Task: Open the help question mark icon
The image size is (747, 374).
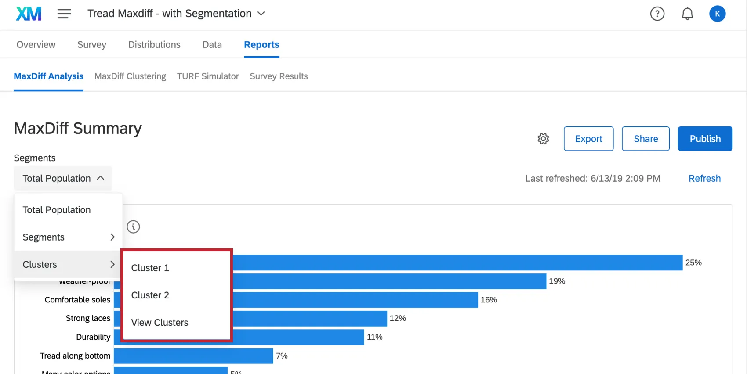Action: coord(657,14)
